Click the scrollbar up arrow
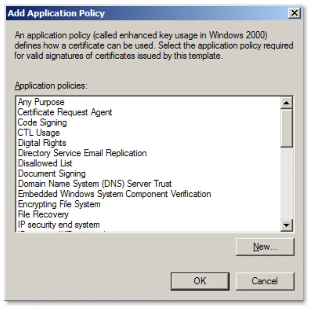The height and width of the screenshot is (310, 312). pos(286,103)
